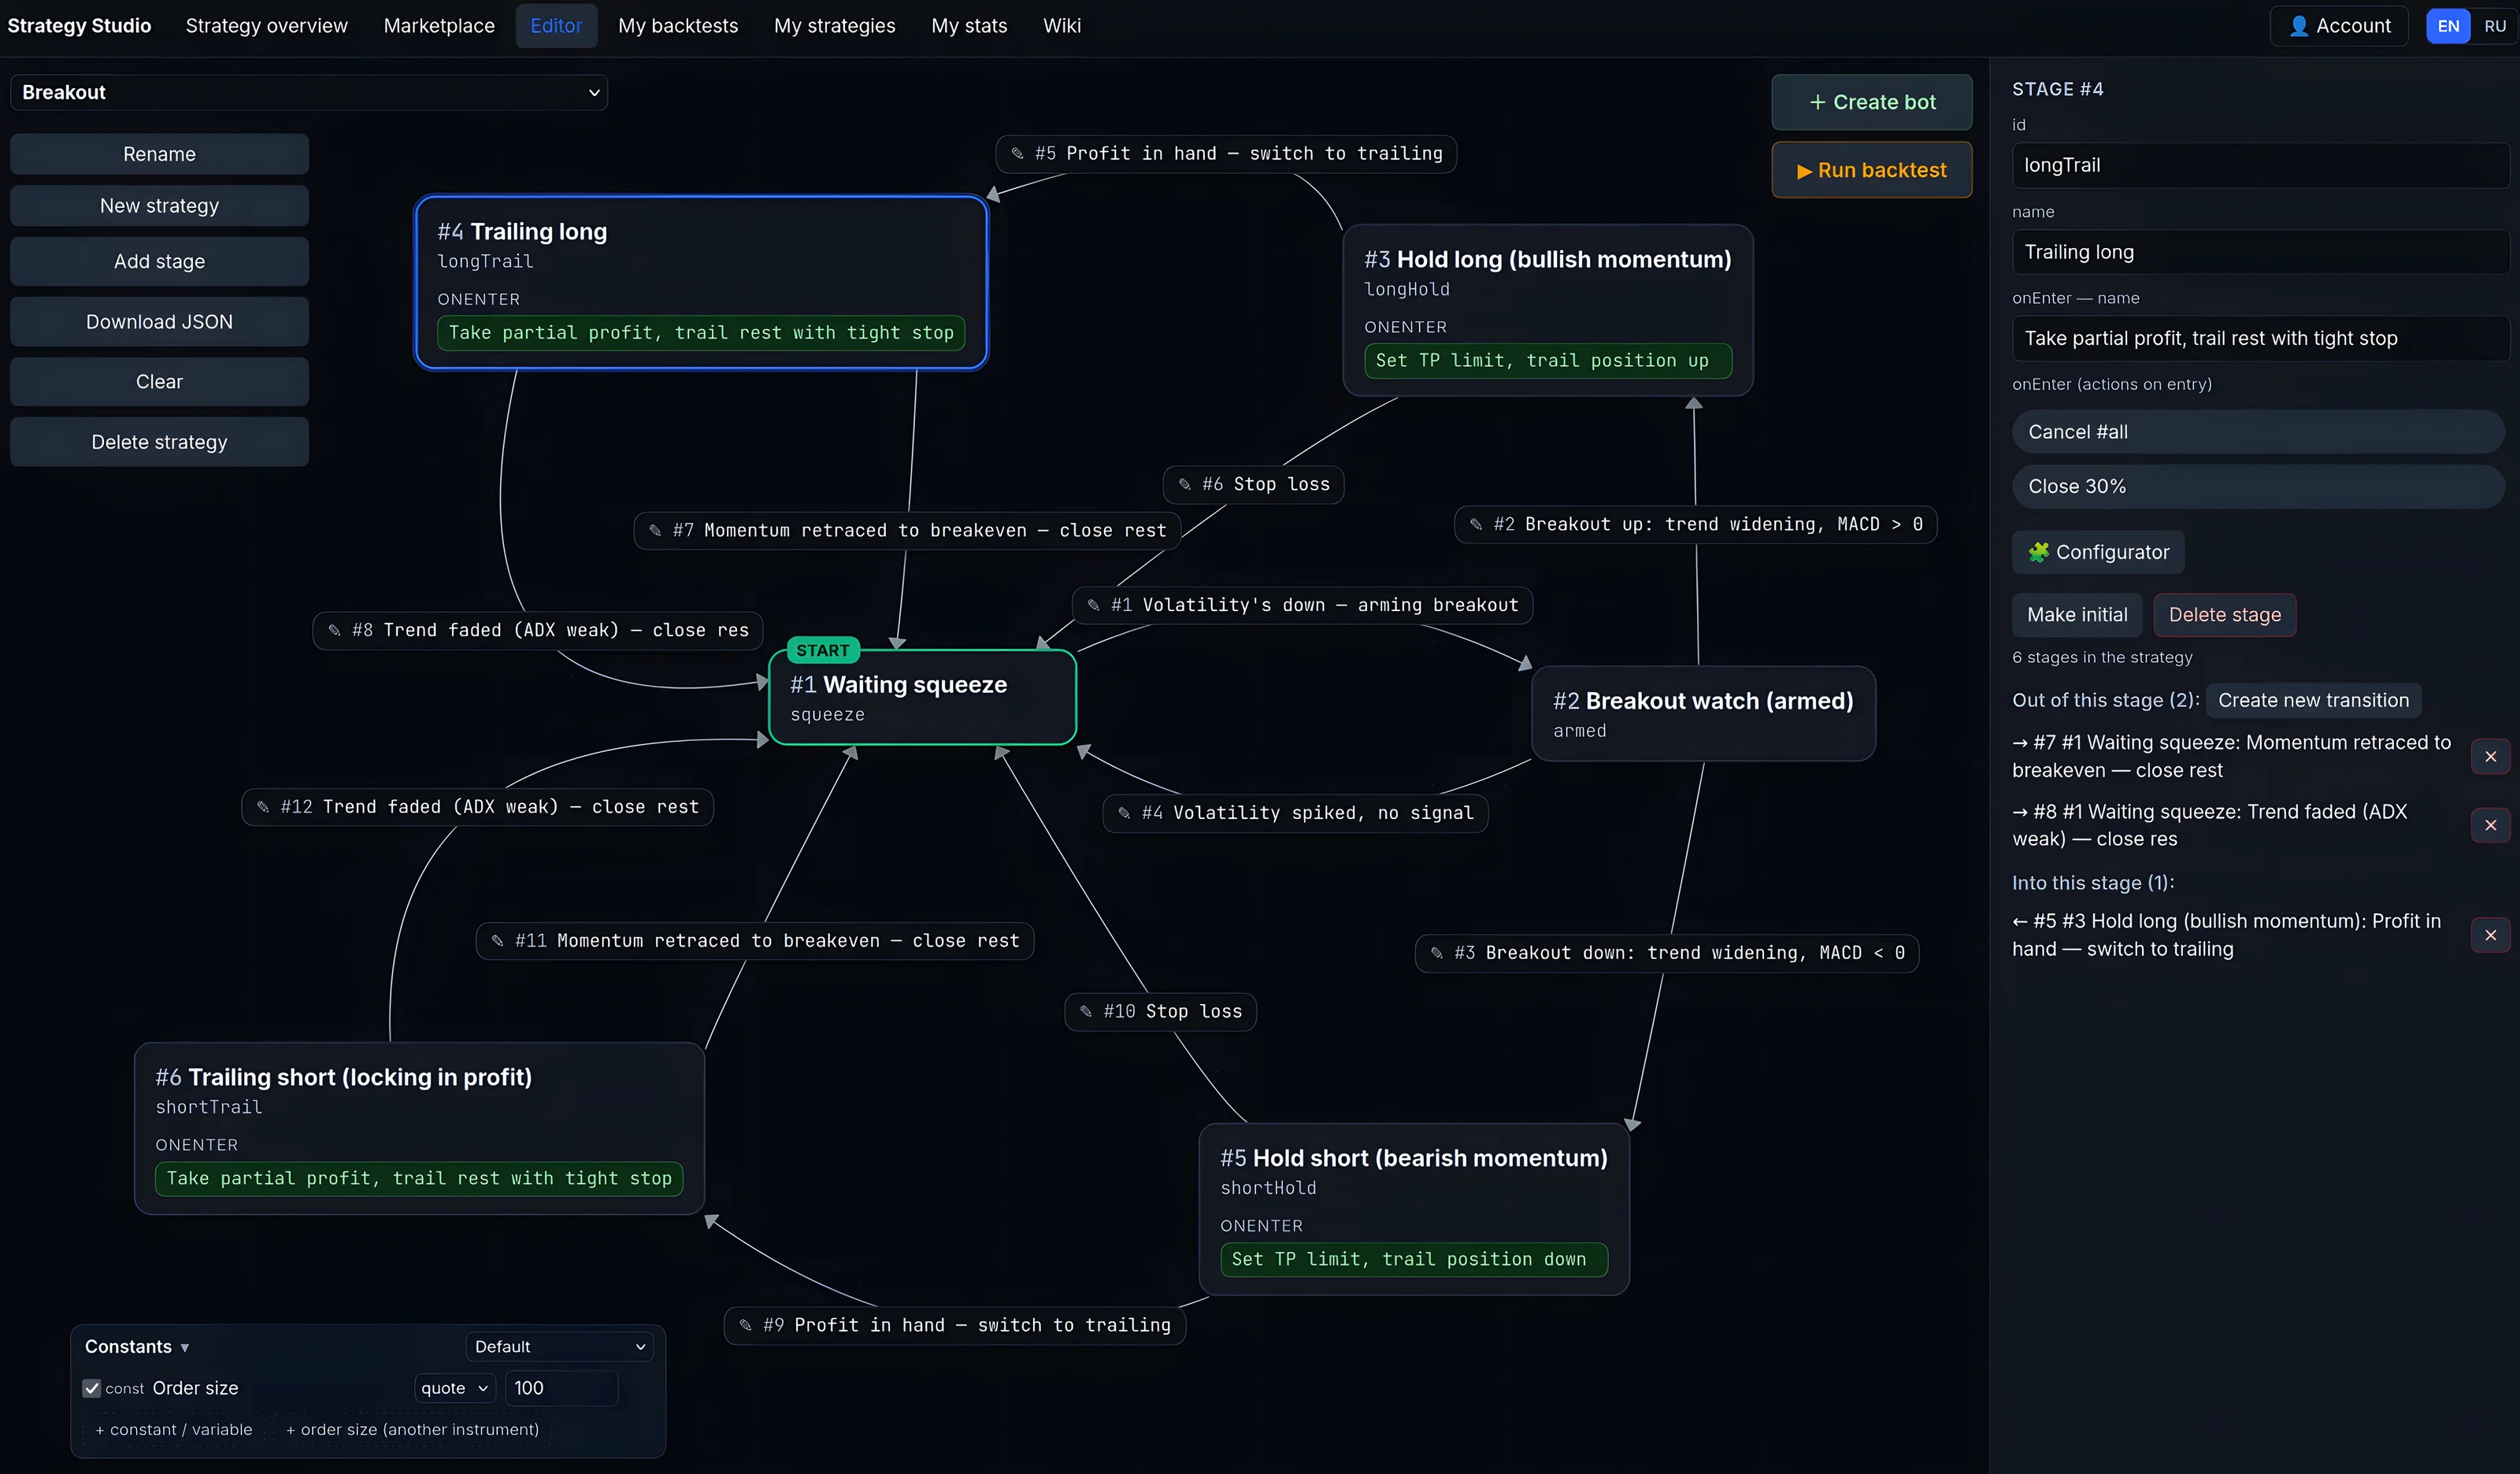Viewport: 2520px width, 1474px height.
Task: Click the Rename button
Action: (159, 154)
